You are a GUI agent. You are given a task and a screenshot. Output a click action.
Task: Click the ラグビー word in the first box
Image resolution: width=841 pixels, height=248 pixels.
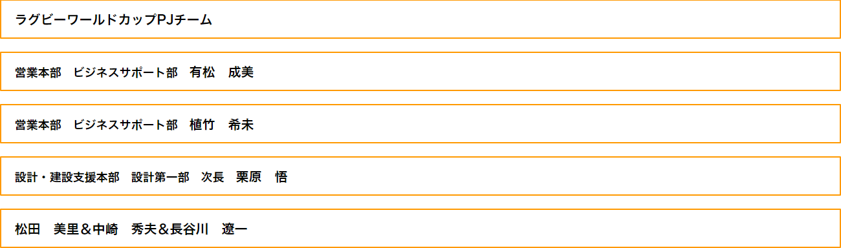pos(38,19)
